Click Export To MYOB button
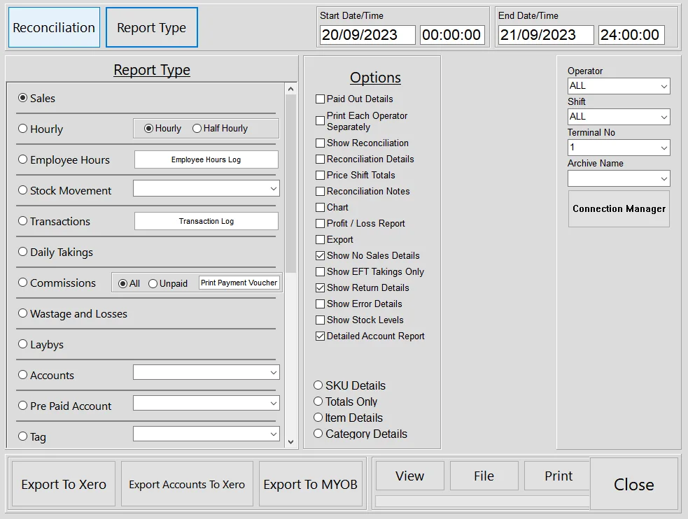This screenshot has height=519, width=688. coord(311,484)
